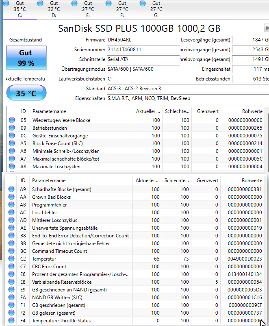
Task: Click the Standard field ACS-3 | ACS-2 Revision 3
Action: 188,89
